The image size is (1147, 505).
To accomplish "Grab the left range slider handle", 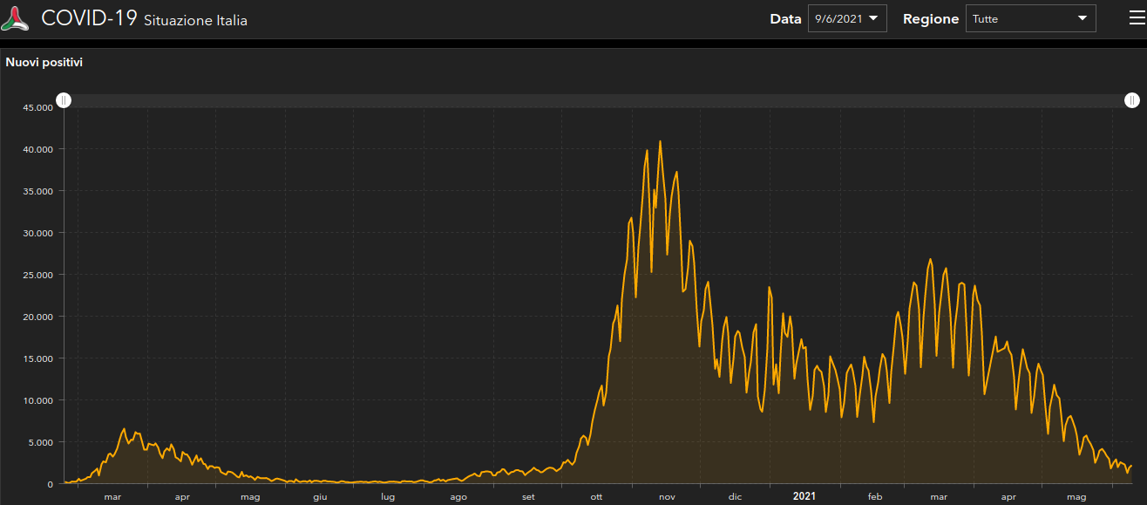I will tap(64, 100).
